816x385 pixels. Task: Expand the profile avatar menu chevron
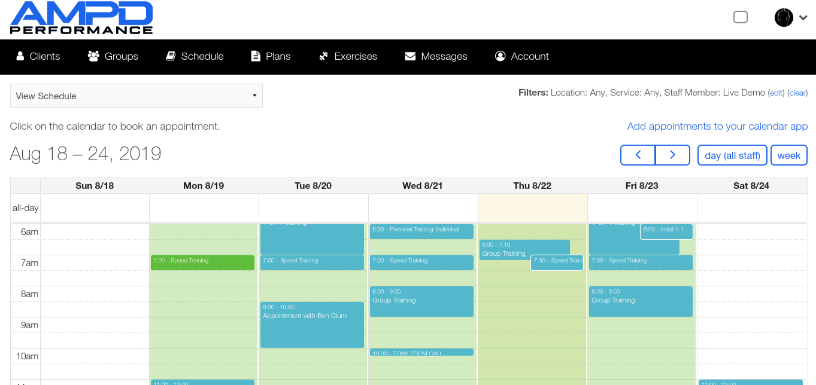(x=803, y=18)
